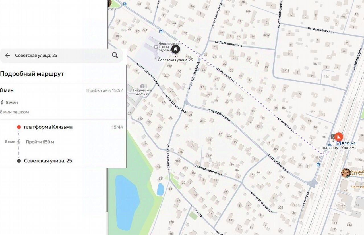The height and width of the screenshot is (235, 364).
Task: Select the bus stop icon near house 15/1
Action: point(318,164)
